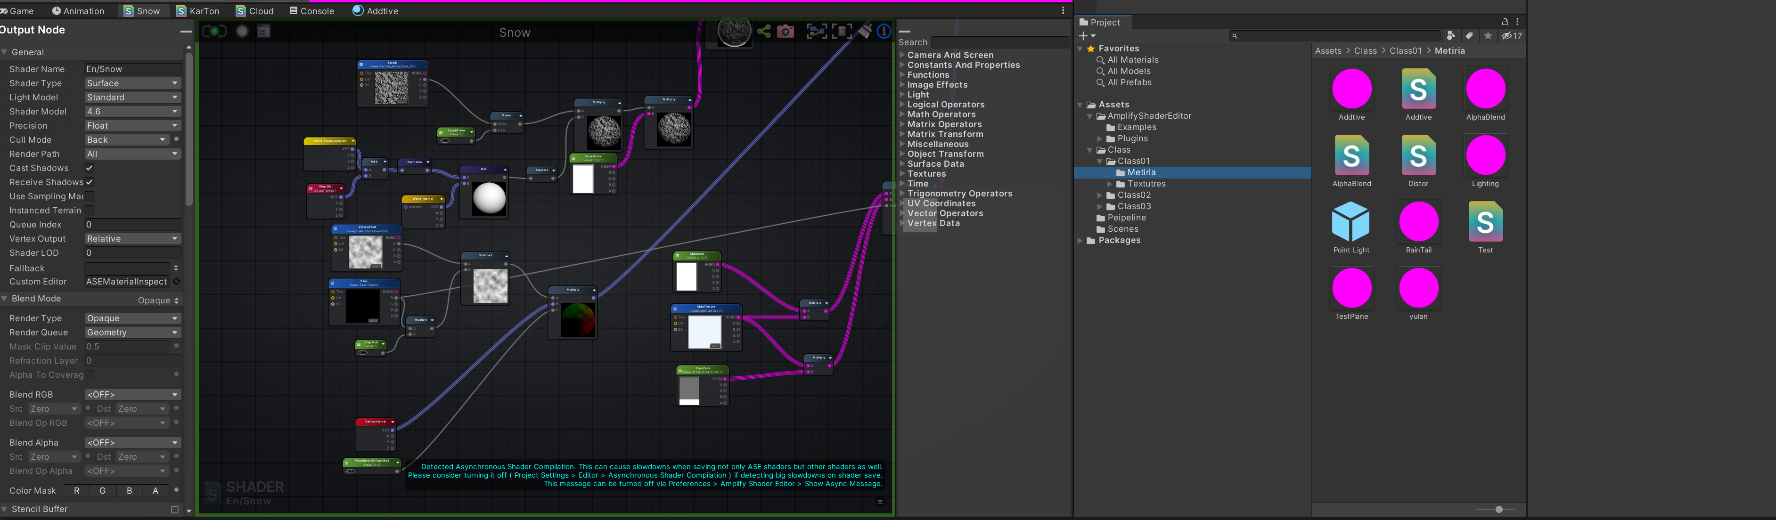Collapse the General section
Viewport: 1776px width, 520px height.
pyautogui.click(x=5, y=52)
